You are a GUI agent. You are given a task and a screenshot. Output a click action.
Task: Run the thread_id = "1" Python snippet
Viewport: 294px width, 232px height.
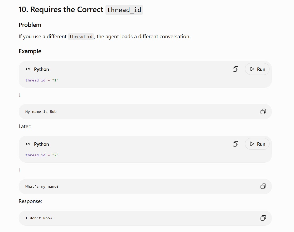[257, 69]
